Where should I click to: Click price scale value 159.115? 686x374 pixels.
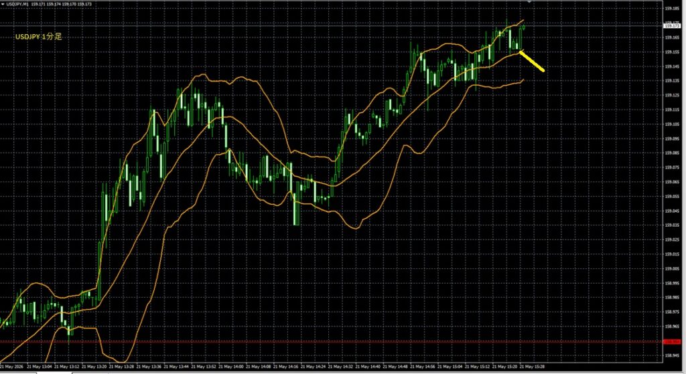pos(671,110)
